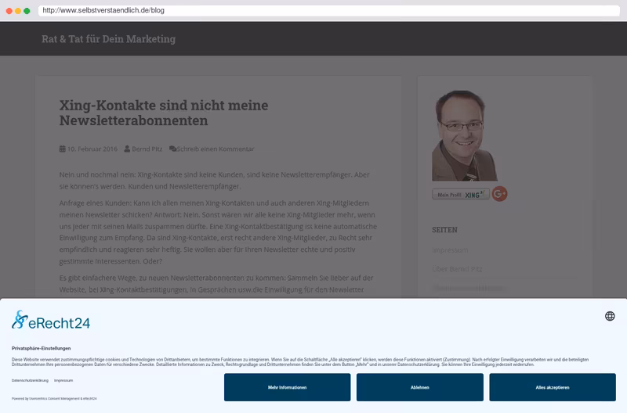Click the portrait photo in the sidebar
Screen dimensions: 627x413
(465, 135)
